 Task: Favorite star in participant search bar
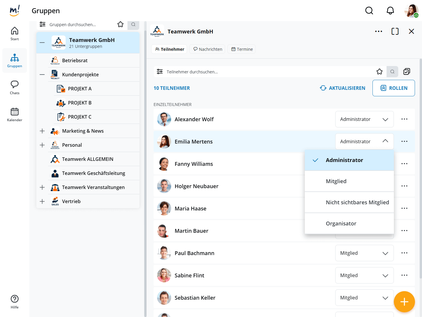point(380,72)
